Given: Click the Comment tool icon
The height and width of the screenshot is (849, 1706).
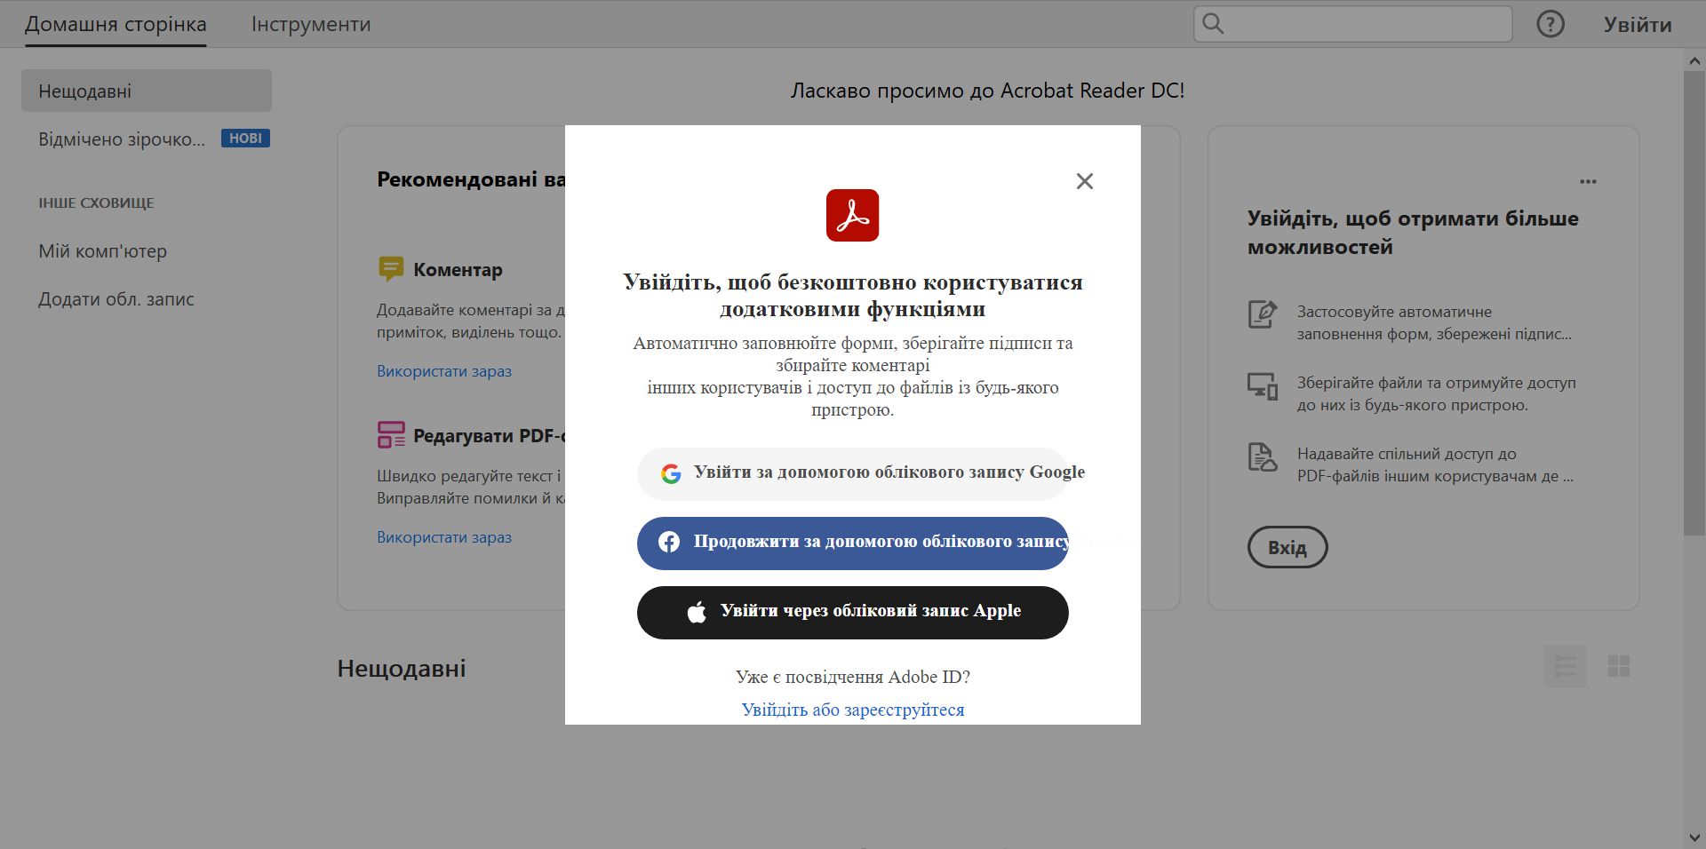Looking at the screenshot, I should (x=390, y=268).
